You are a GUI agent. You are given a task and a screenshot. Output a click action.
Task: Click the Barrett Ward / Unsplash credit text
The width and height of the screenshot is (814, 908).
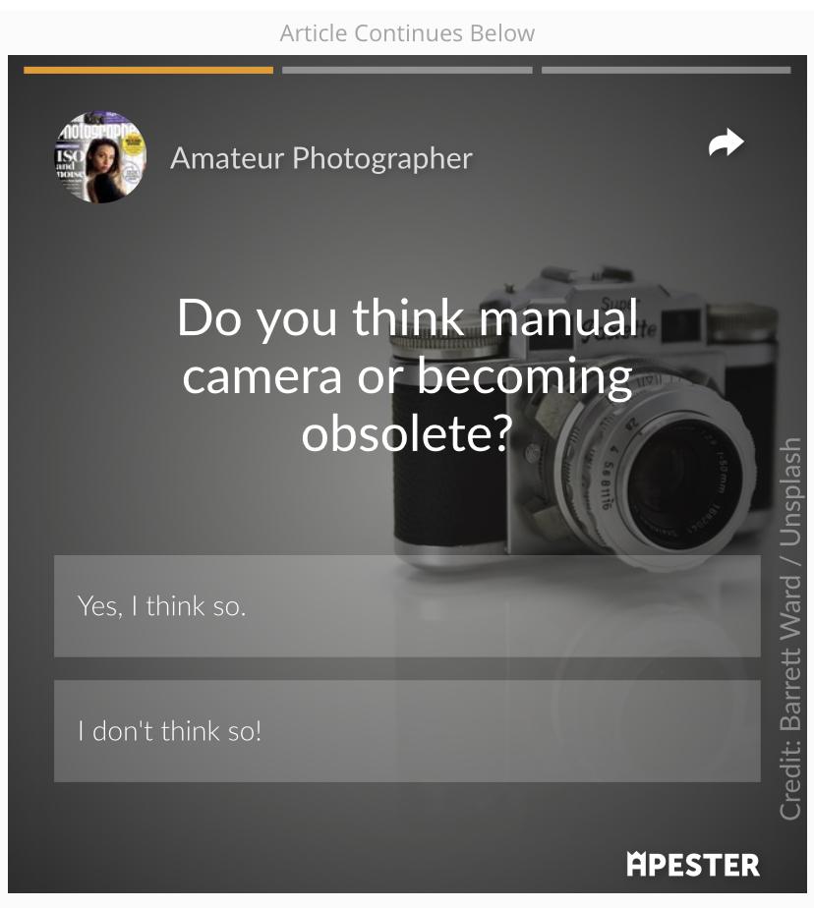pos(790,629)
